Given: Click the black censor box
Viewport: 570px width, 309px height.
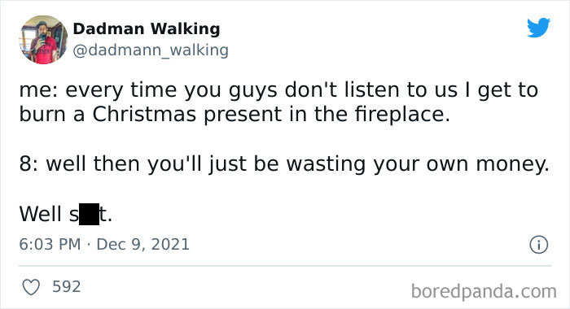Looking at the screenshot, I should (x=89, y=214).
